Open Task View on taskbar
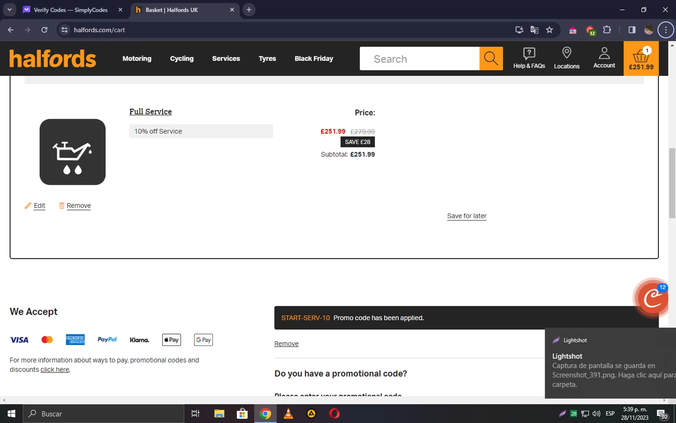The image size is (676, 423). click(x=195, y=414)
